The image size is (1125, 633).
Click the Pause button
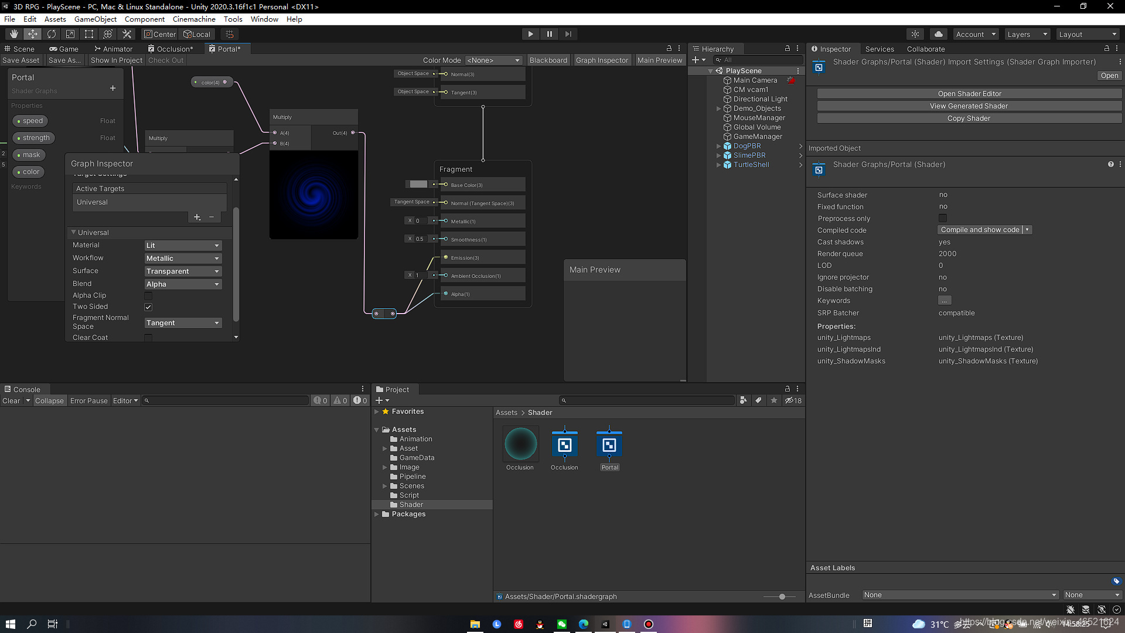click(x=549, y=34)
